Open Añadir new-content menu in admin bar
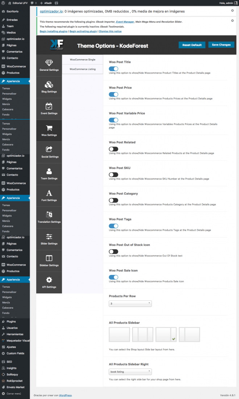The image size is (239, 399). coord(46,3)
